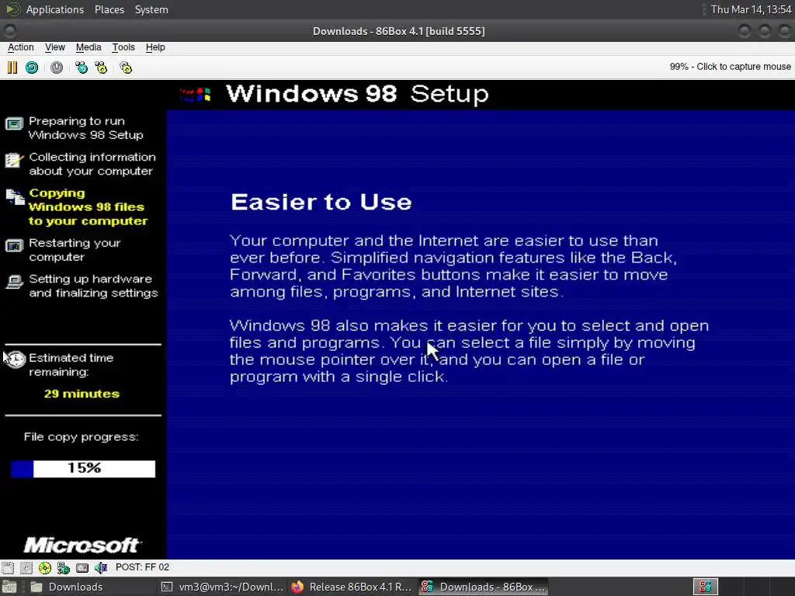Click the Copying files step icon

[16, 197]
